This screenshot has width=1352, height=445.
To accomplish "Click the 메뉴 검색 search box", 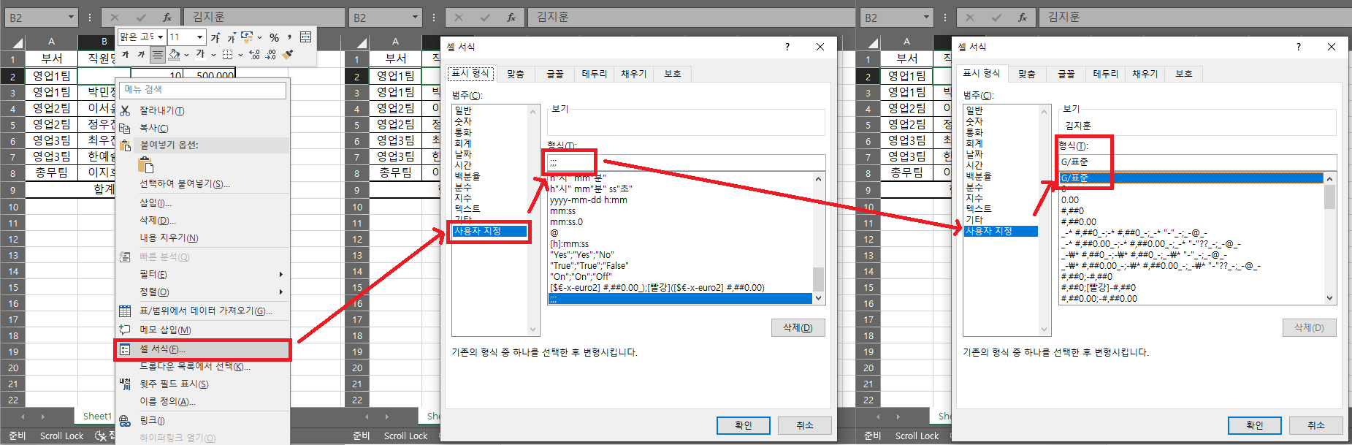I will (x=203, y=90).
